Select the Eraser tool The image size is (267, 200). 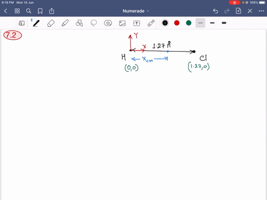click(51, 23)
